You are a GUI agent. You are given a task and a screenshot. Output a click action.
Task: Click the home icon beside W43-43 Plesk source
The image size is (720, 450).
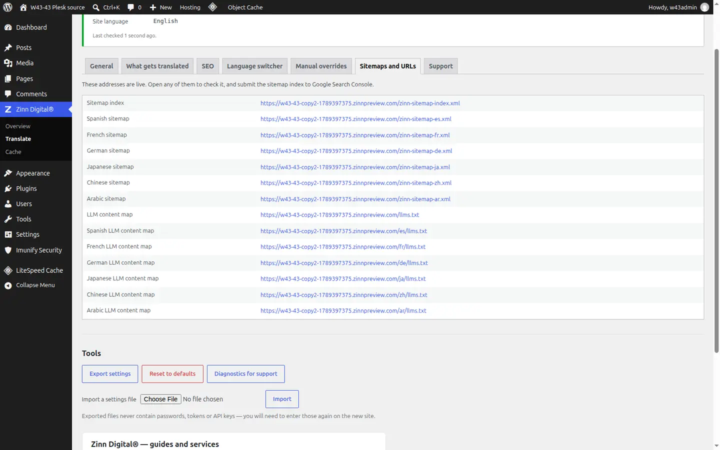[x=23, y=7]
